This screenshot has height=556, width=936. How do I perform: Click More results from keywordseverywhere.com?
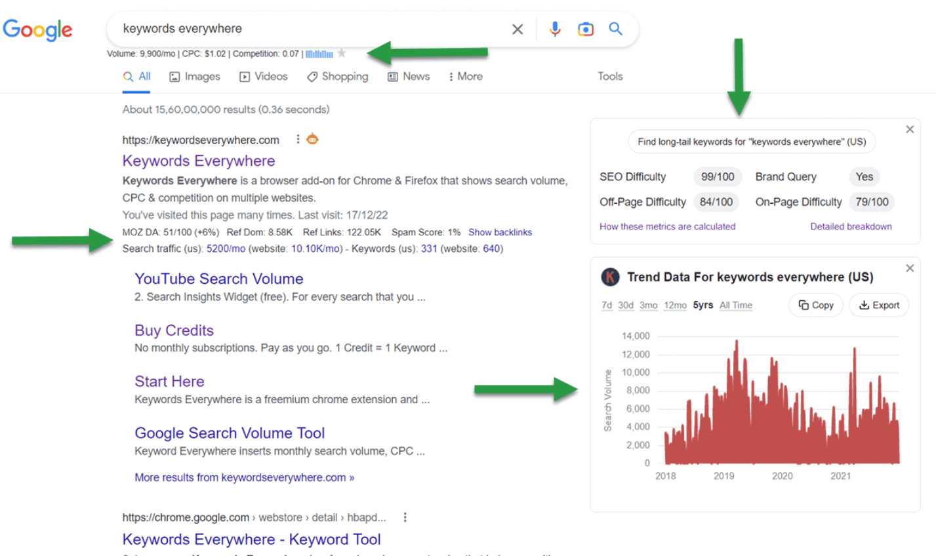point(245,477)
